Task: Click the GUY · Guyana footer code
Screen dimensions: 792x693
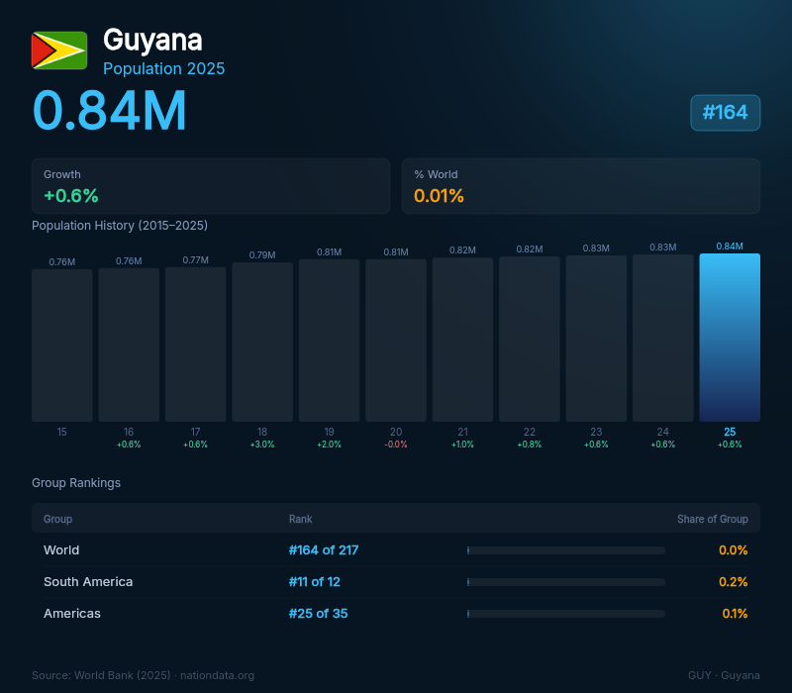Action: (x=724, y=675)
